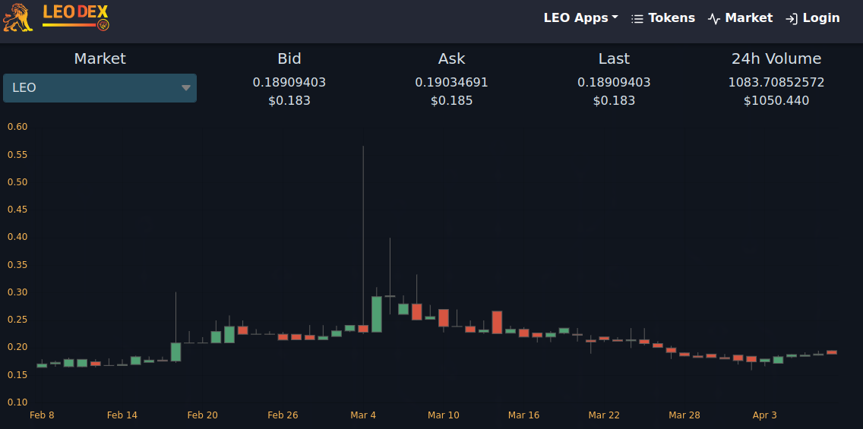Click the Tokens list icon

click(637, 19)
